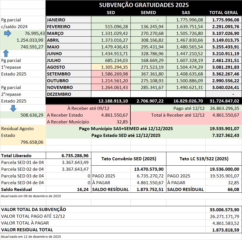This screenshot has height=240, width=242.
Task: Click the Teto Convênio SED (2025) header
Action: pyautogui.click(x=129, y=159)
